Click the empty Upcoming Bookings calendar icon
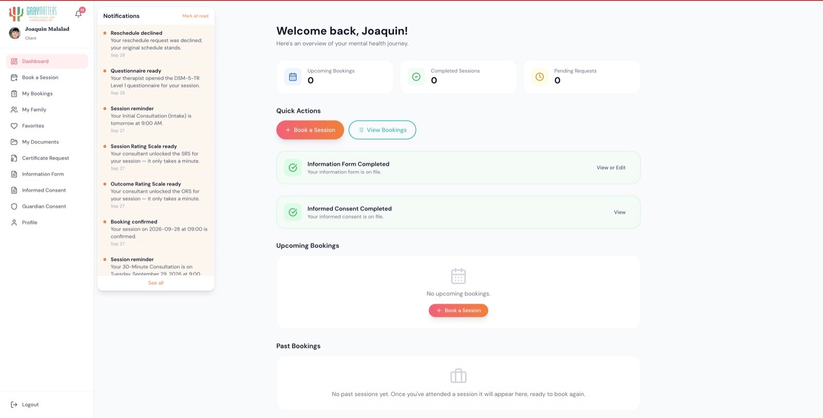Viewport: 823px width, 418px height. (x=458, y=276)
